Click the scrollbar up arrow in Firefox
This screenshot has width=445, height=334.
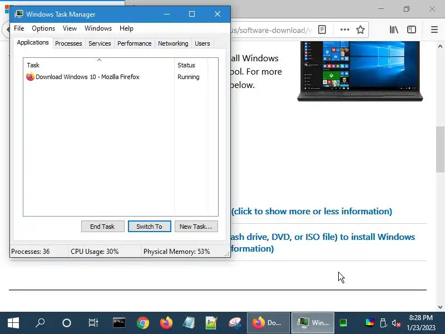(440, 46)
